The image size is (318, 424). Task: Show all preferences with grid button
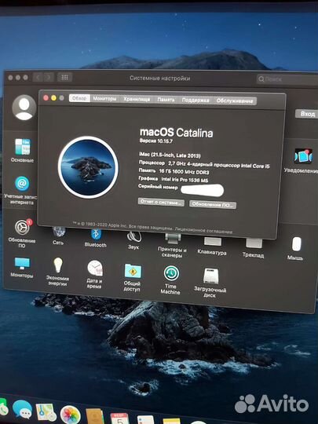(x=64, y=78)
